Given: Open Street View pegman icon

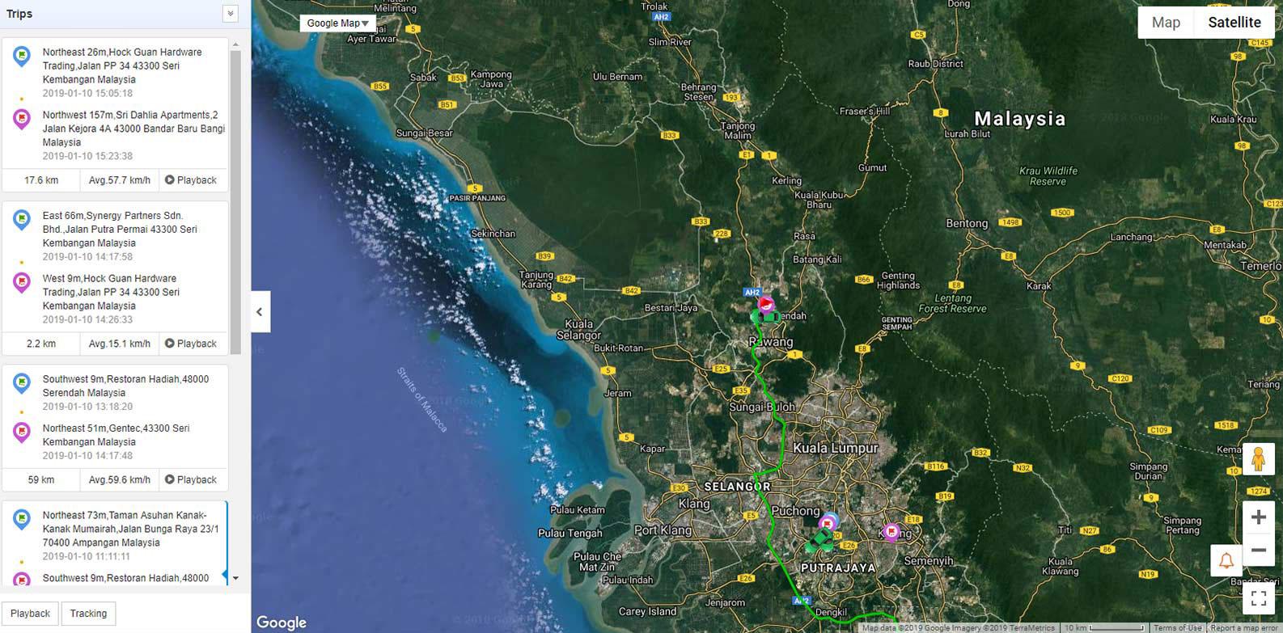Looking at the screenshot, I should (1258, 460).
